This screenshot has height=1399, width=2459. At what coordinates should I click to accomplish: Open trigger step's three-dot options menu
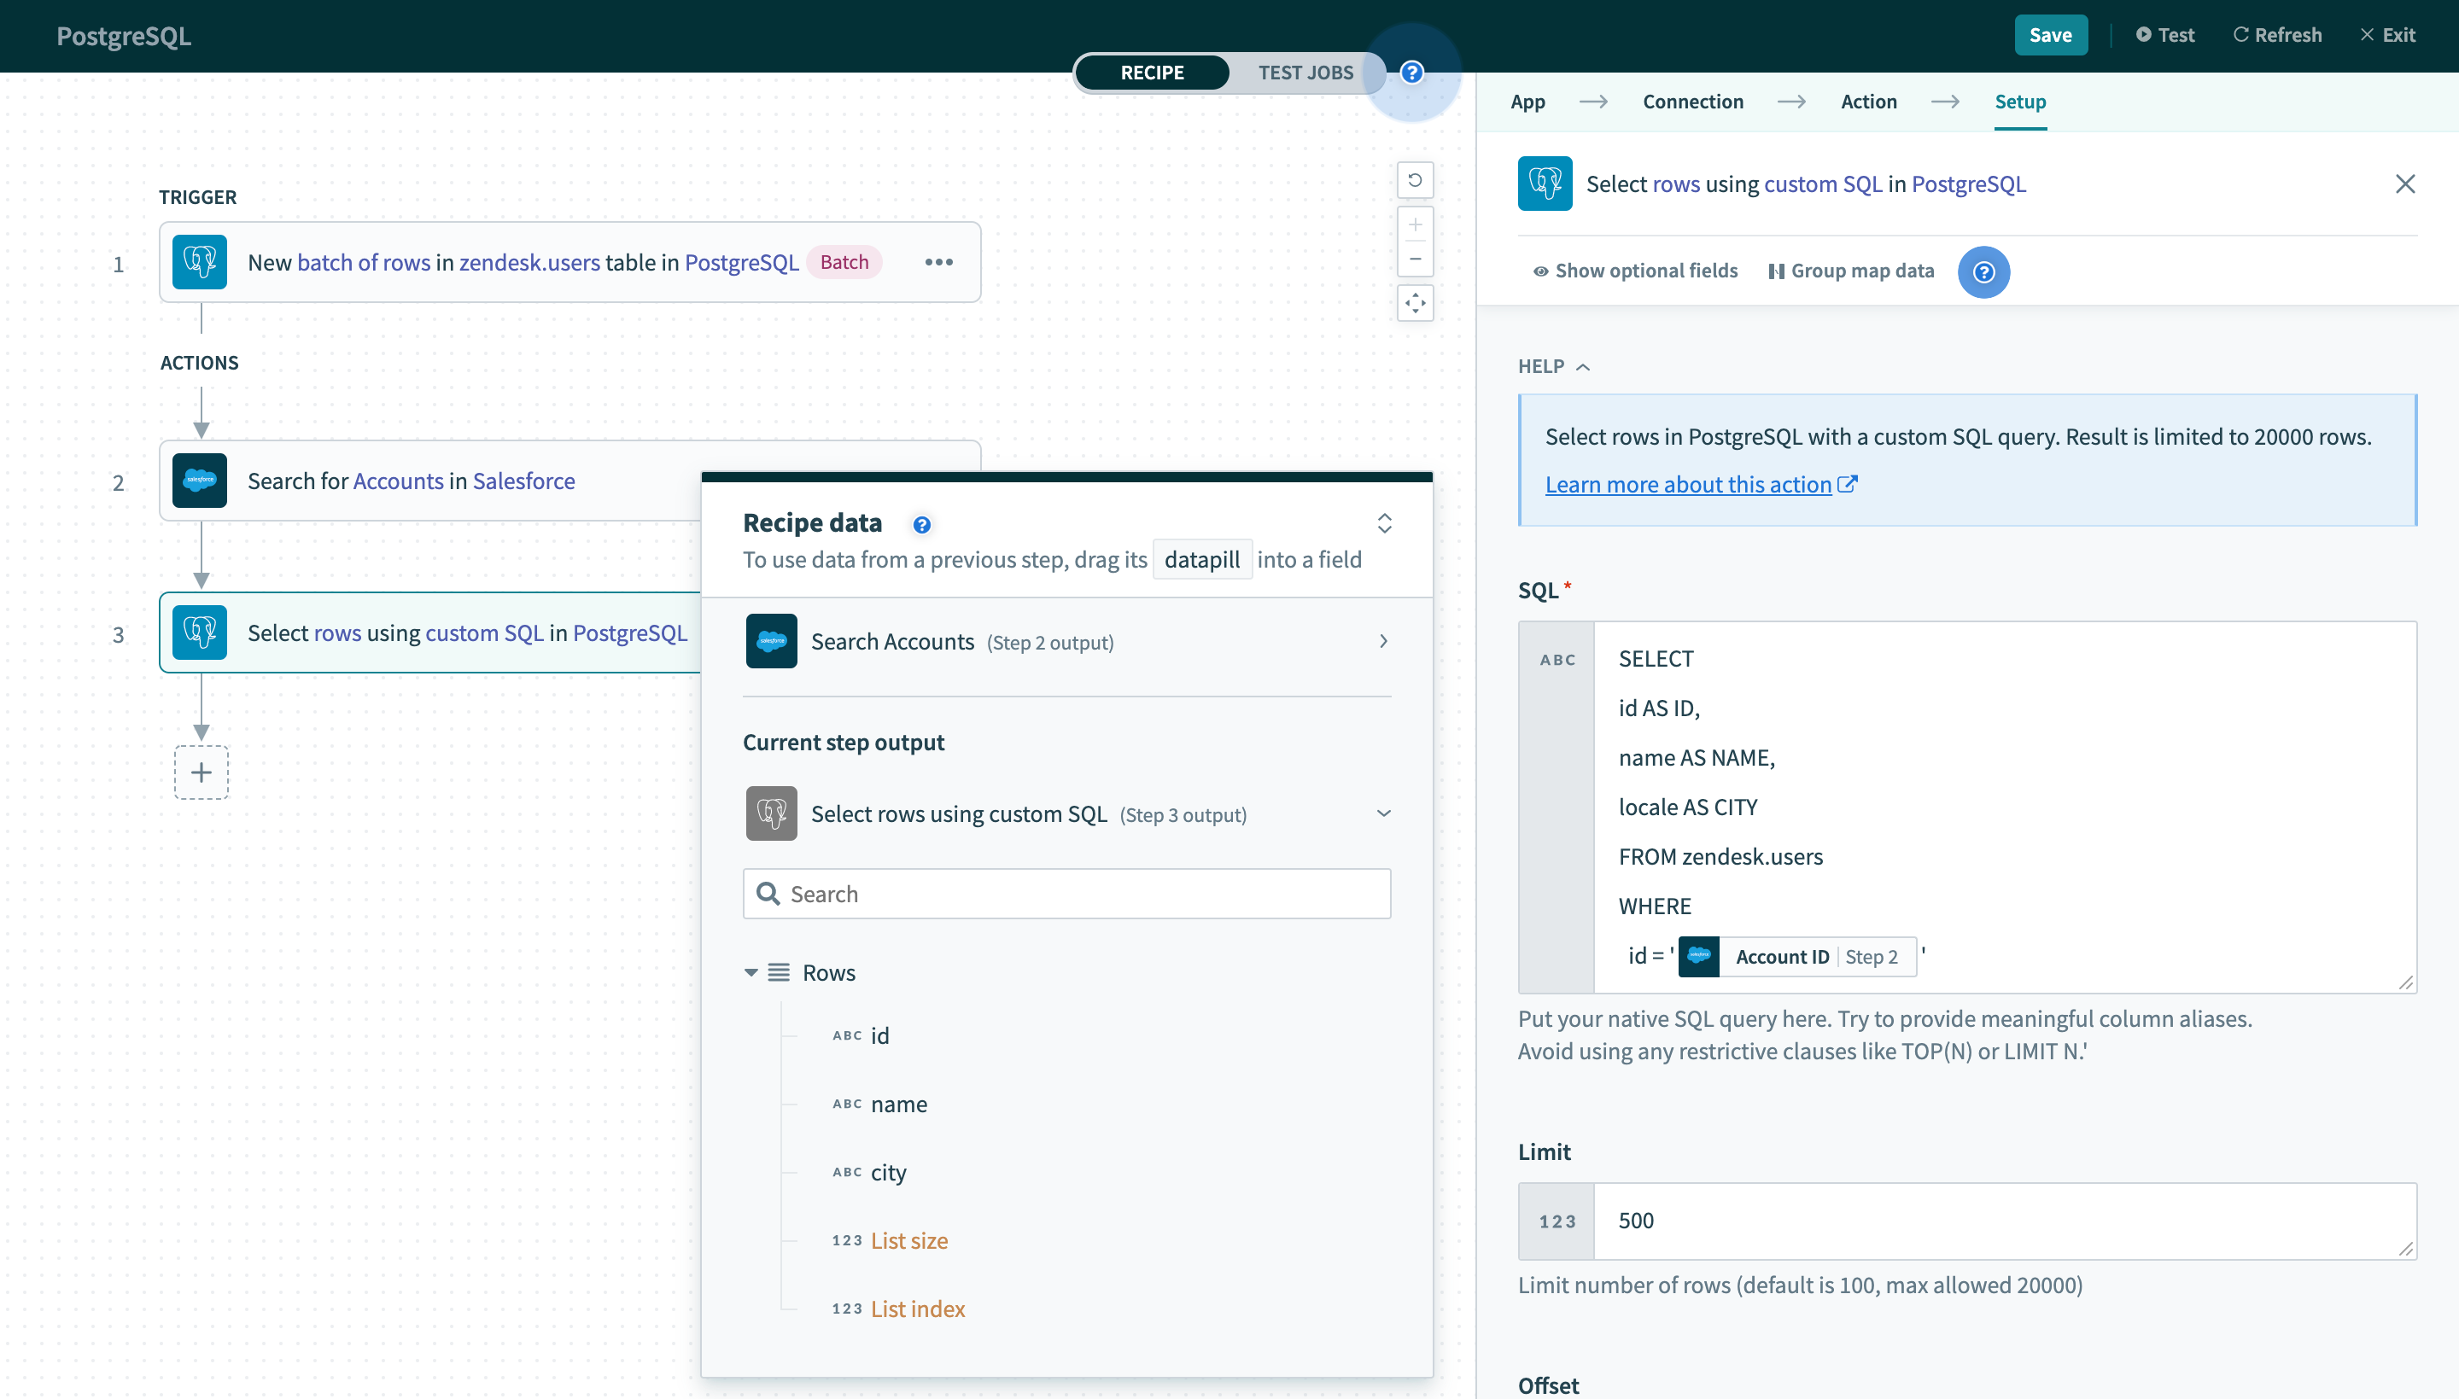pos(937,262)
